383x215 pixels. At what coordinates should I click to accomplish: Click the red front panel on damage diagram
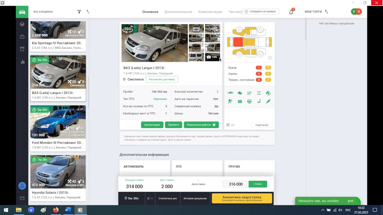pos(238,42)
